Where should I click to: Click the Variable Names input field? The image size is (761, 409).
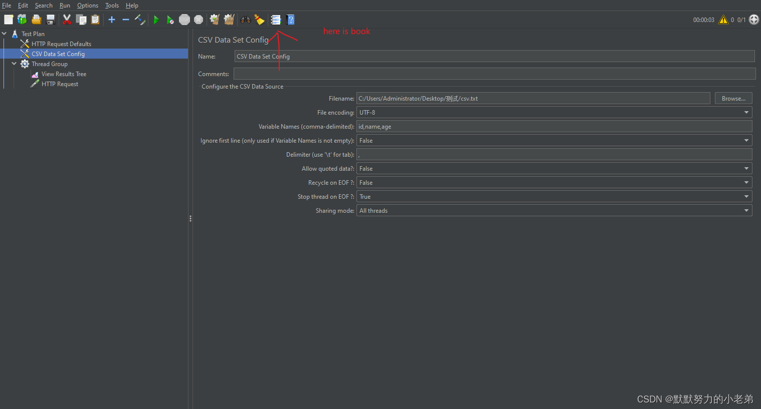(554, 127)
